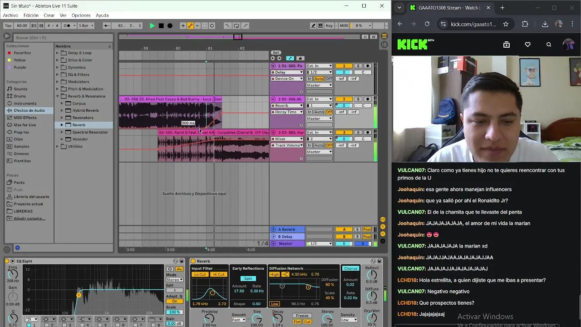Viewport: 581px width, 327px height.
Task: Open the Drums category
Action: coord(20,96)
